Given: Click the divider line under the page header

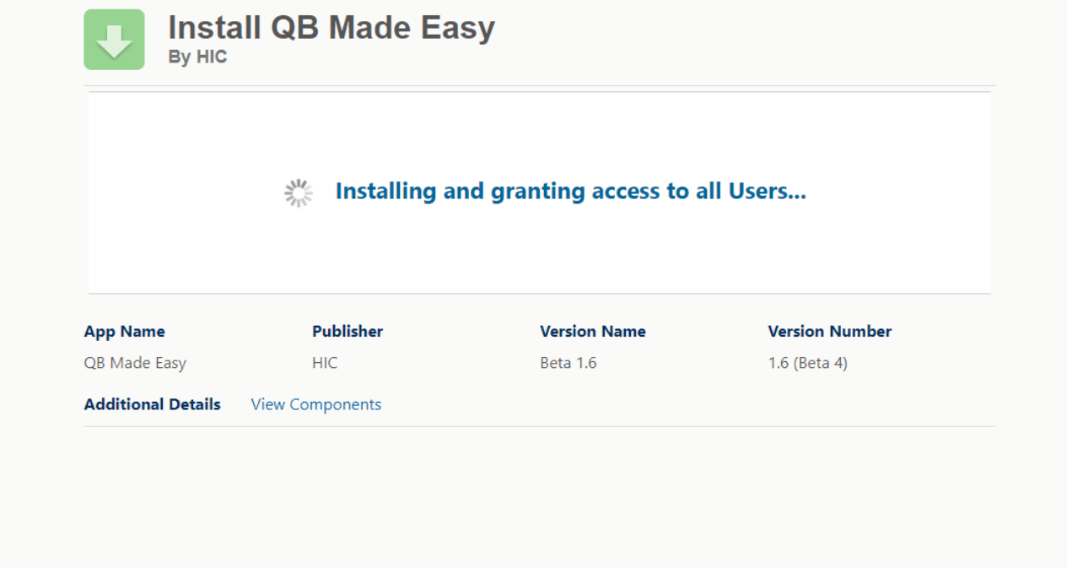Looking at the screenshot, I should click(540, 86).
